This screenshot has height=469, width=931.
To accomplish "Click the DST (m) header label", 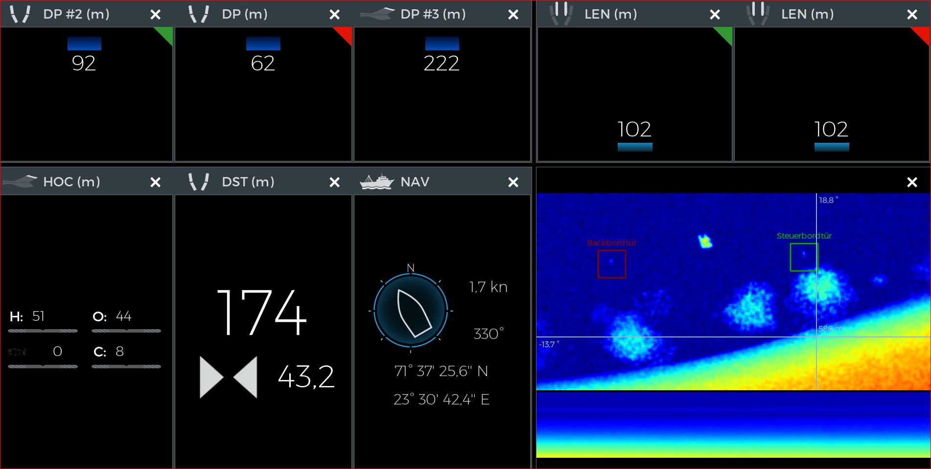I will click(248, 182).
